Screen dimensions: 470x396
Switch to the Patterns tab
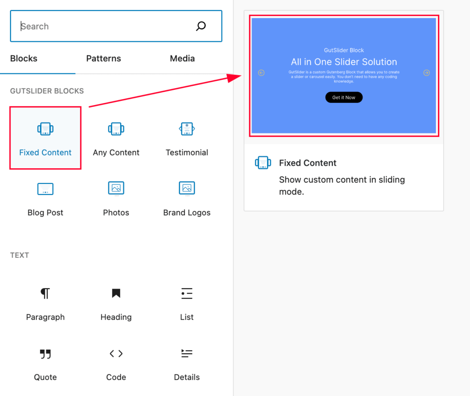point(103,59)
